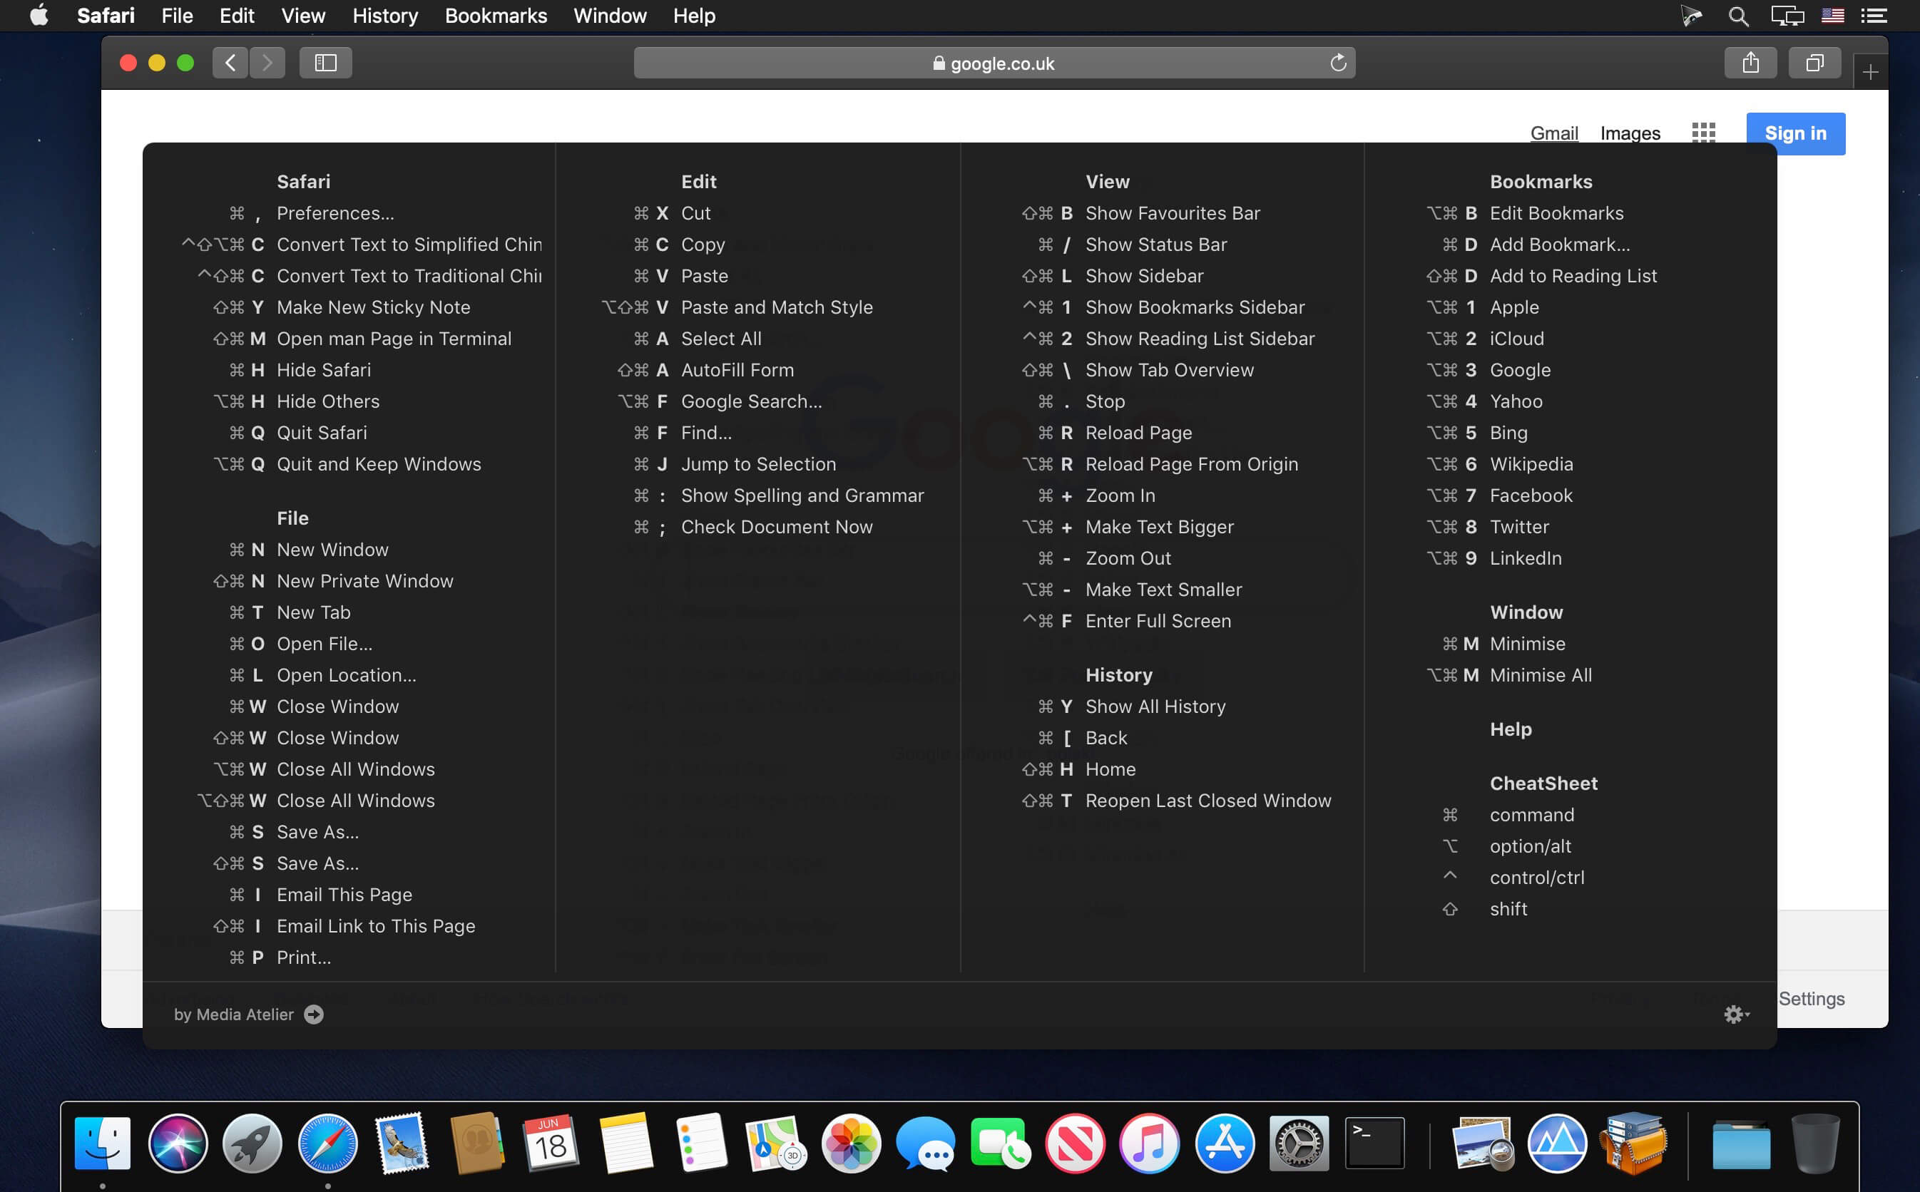
Task: Open Maps app from Dock
Action: coord(772,1143)
